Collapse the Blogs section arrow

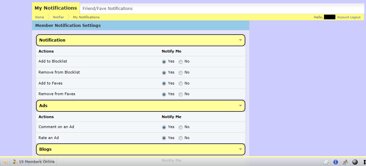(x=240, y=149)
